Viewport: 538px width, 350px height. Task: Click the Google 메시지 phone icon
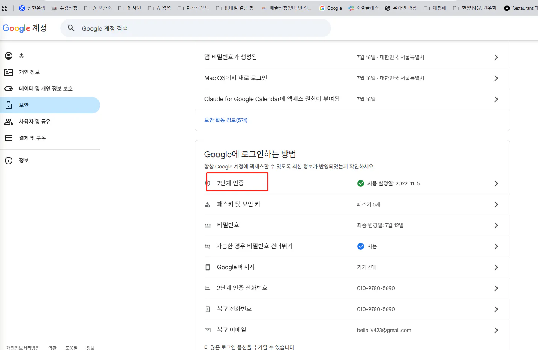208,267
